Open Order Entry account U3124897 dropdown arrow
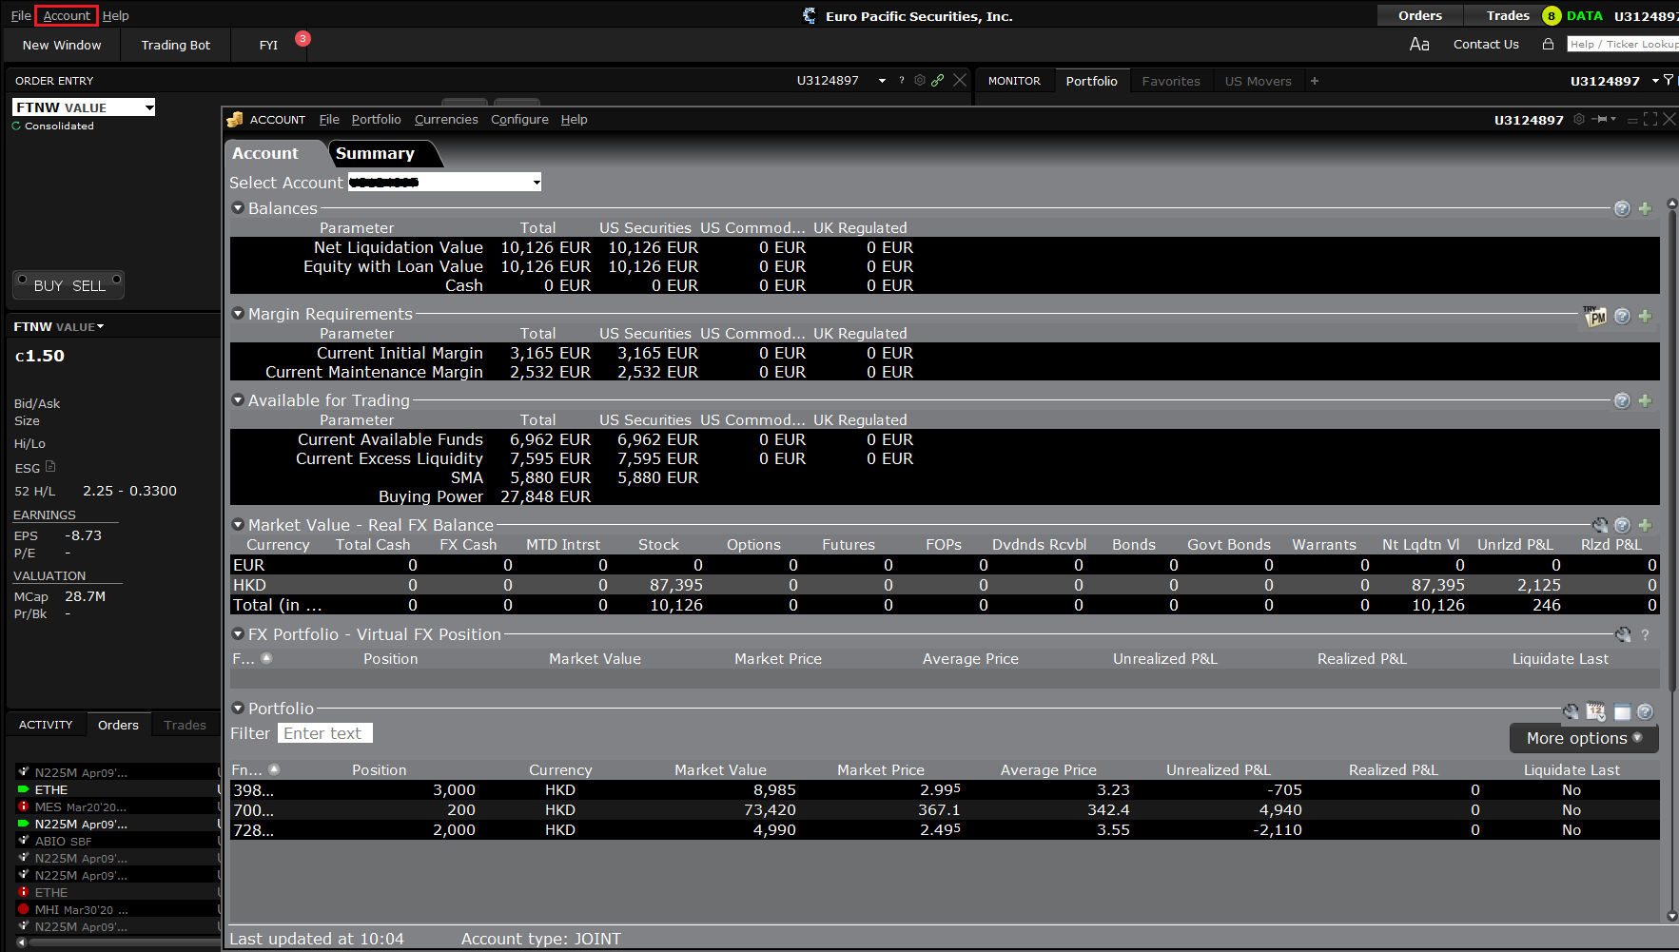The image size is (1679, 952). [883, 81]
